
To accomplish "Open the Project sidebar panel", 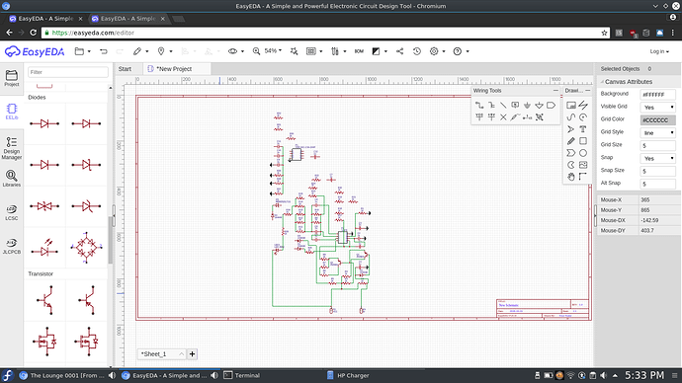I will (12, 78).
